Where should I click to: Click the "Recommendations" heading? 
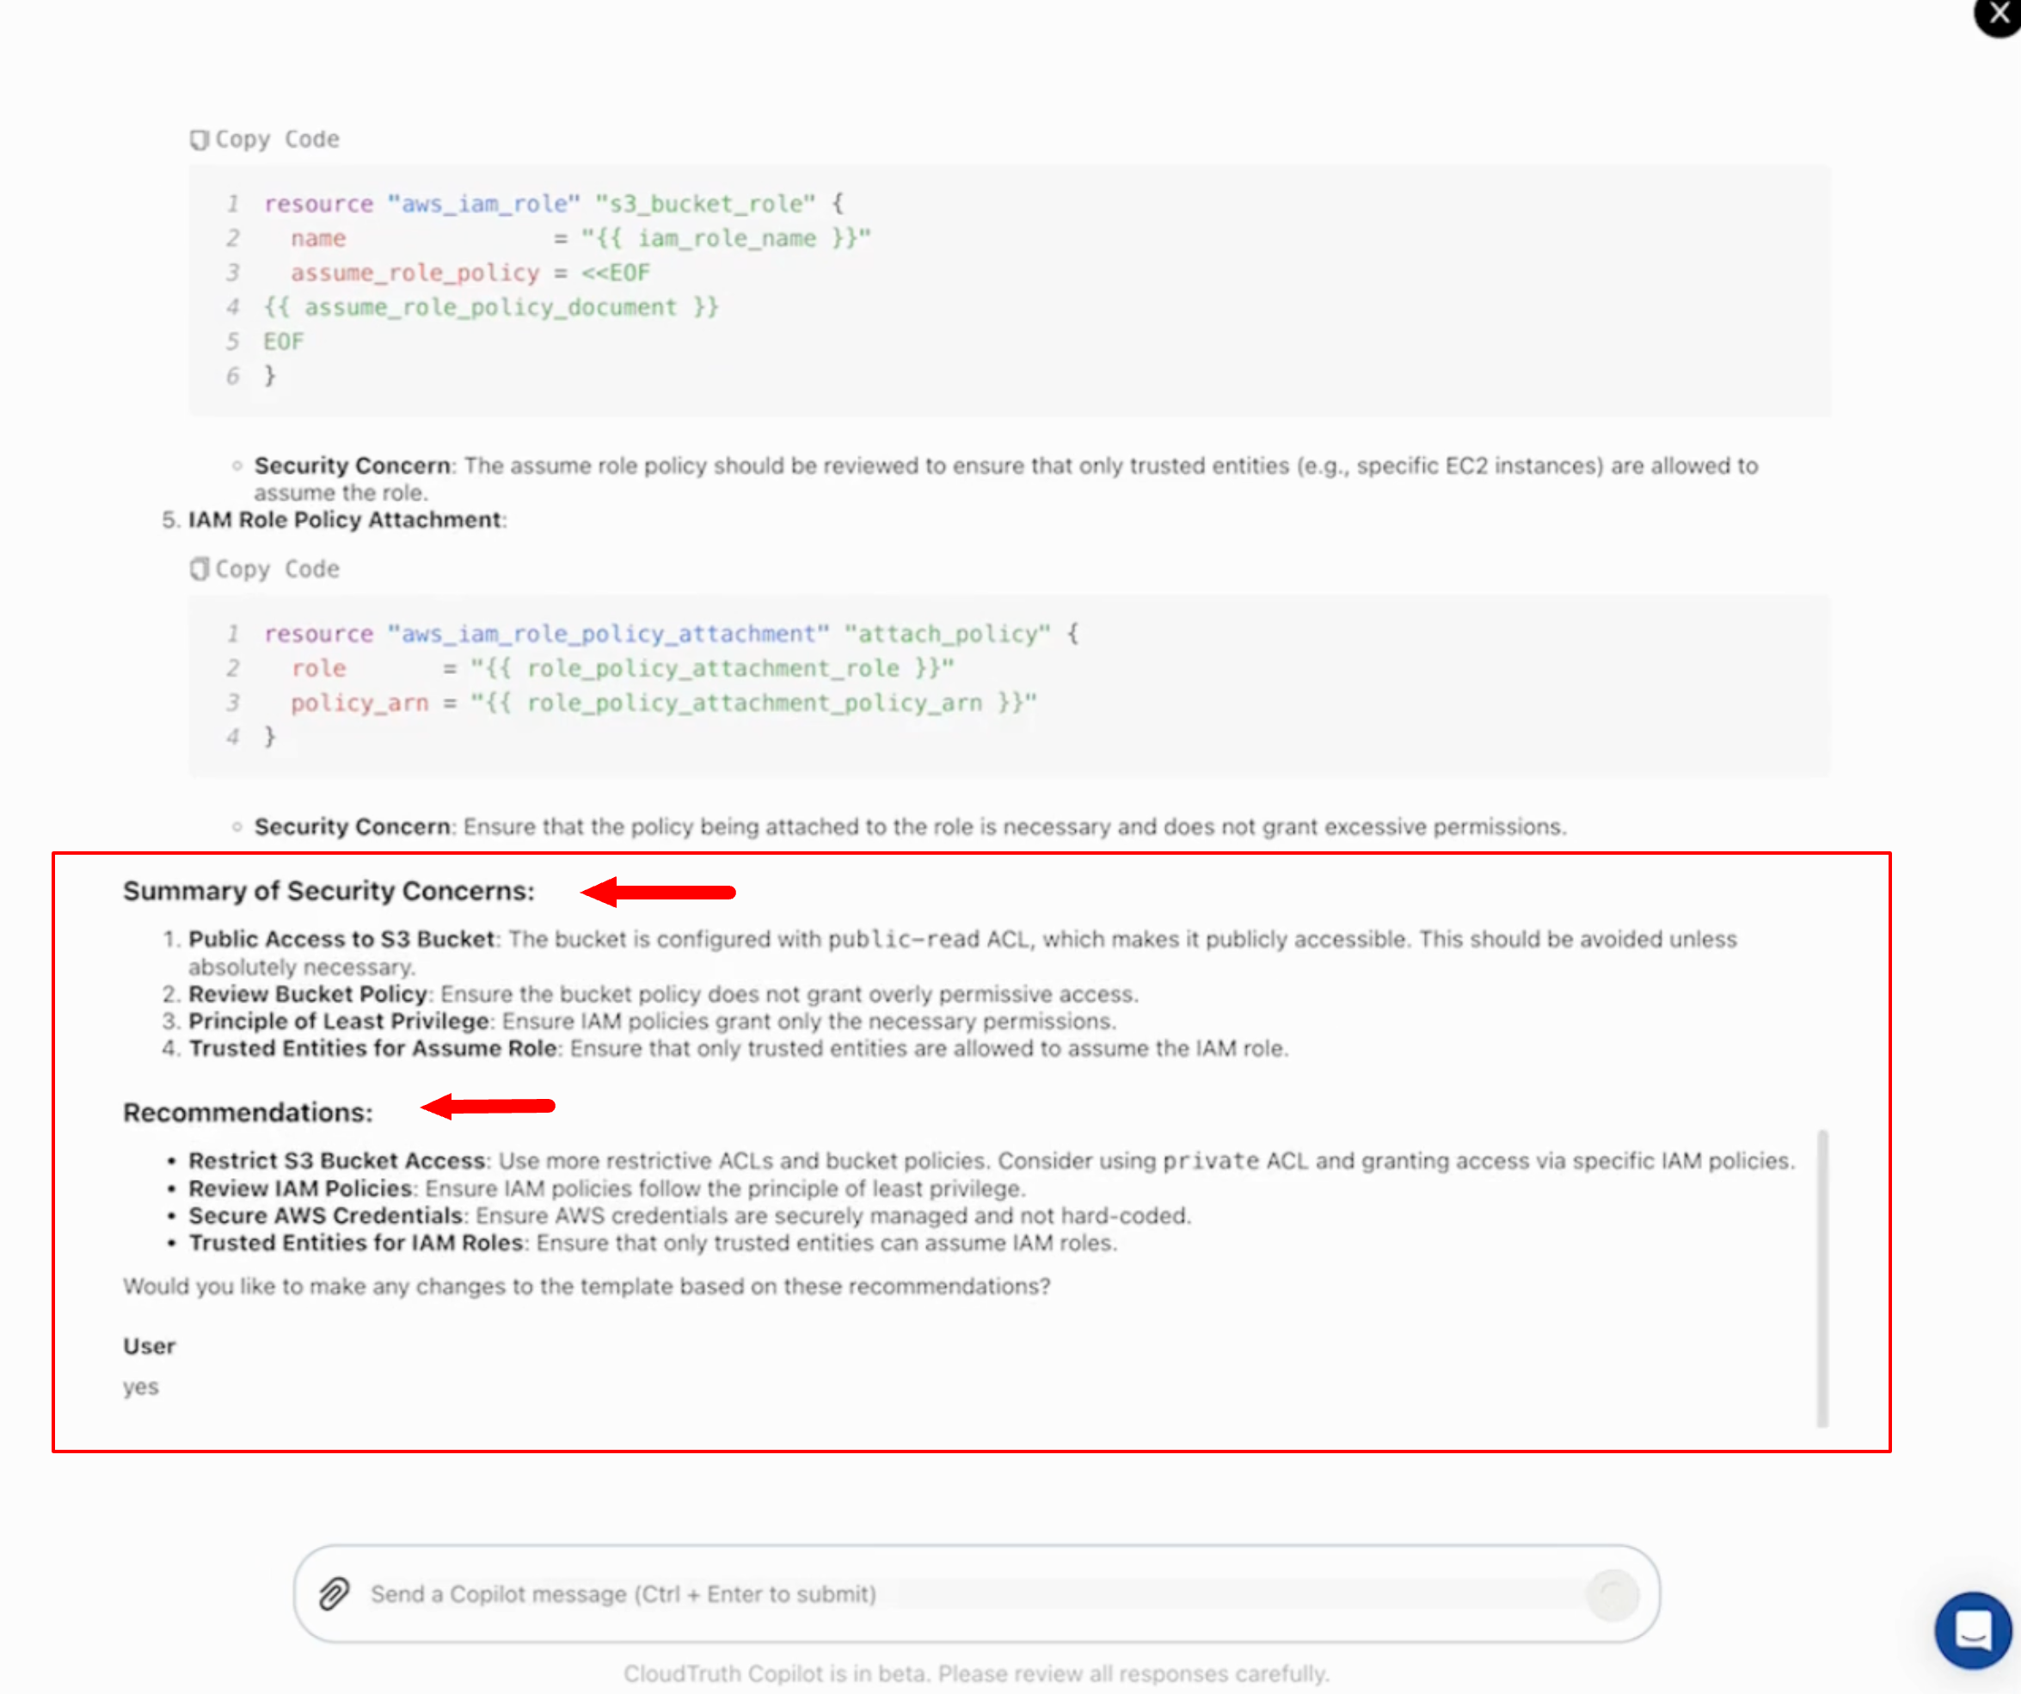[248, 1113]
